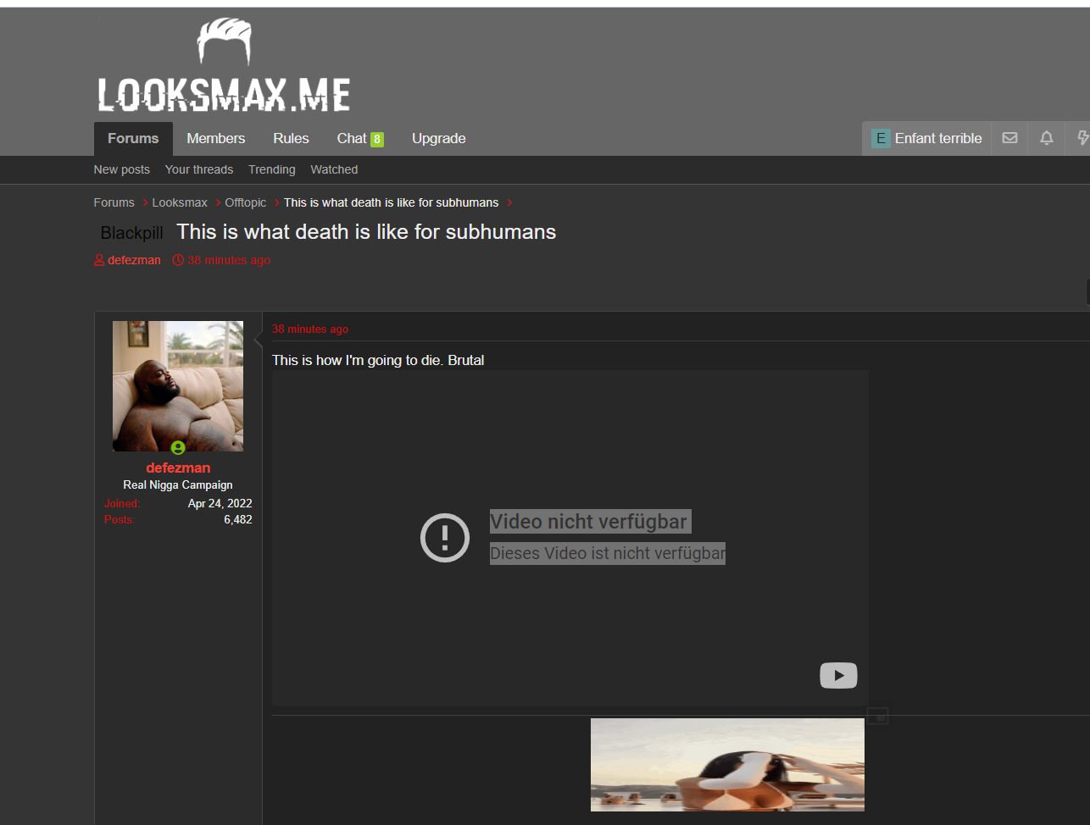
Task: Click the Enfant terrible account avatar letter
Action: click(x=881, y=138)
